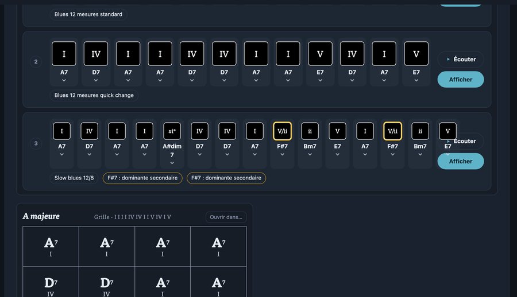Expand chevron under the second F#7 chord

(x=393, y=154)
